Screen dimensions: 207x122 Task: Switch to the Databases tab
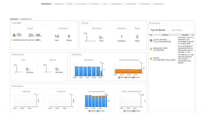[59, 4]
